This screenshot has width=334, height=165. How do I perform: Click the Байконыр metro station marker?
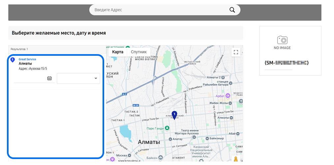[x=207, y=138]
